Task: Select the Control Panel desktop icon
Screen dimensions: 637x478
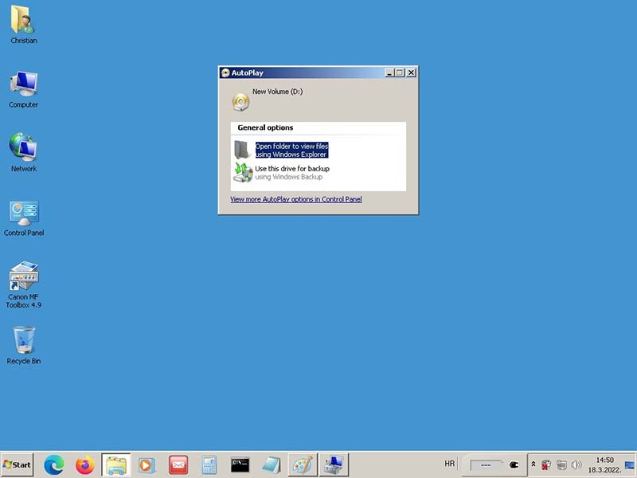Action: coord(23,216)
